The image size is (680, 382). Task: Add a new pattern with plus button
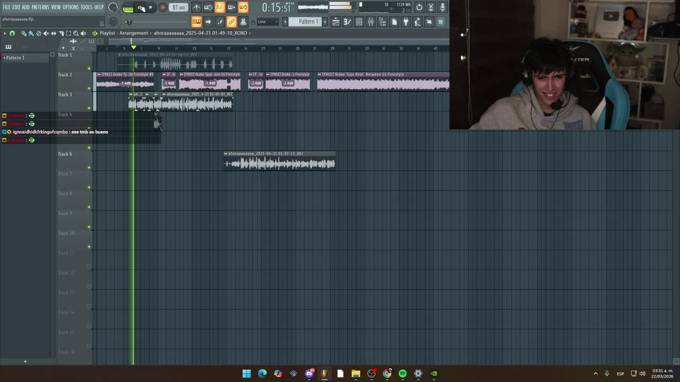coord(325,22)
